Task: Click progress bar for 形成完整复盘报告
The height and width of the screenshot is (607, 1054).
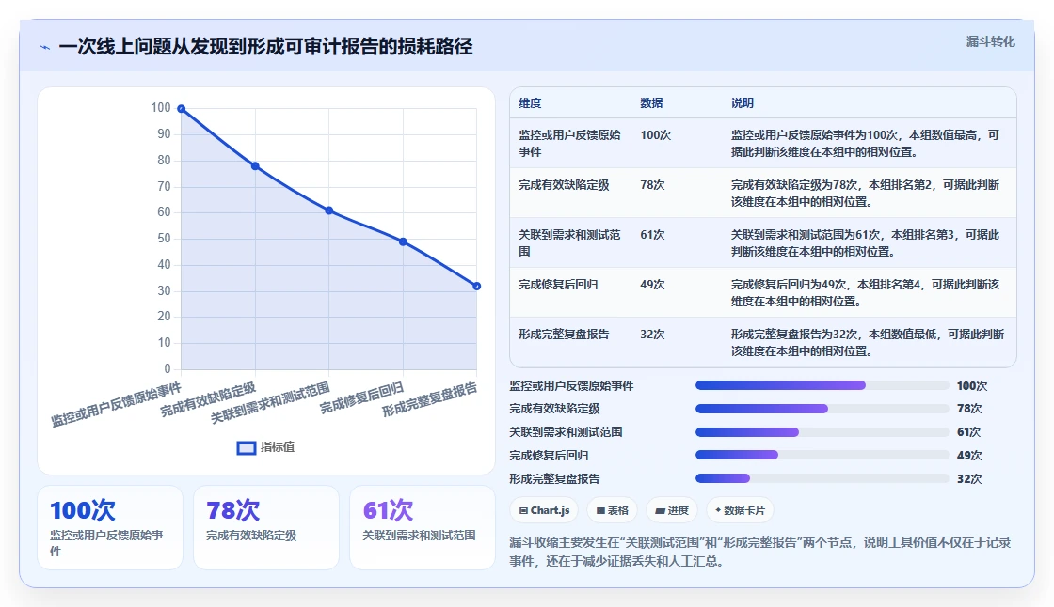Action: coord(822,479)
